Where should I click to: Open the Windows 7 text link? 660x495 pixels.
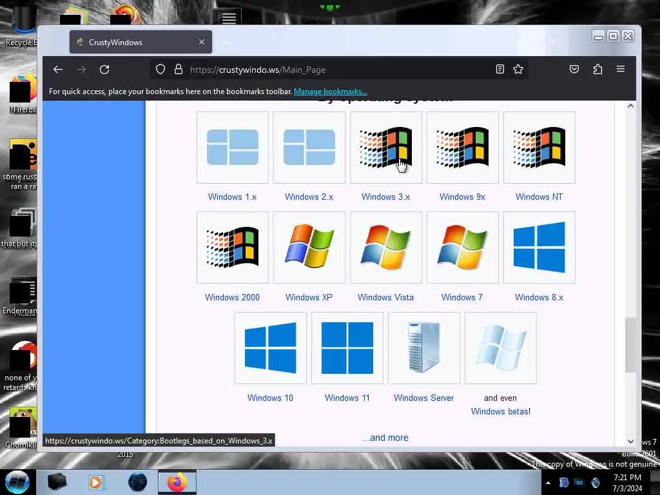coord(462,298)
